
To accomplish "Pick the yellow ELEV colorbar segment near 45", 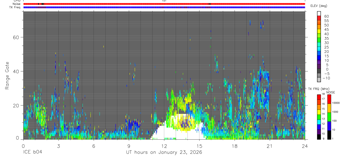I will 319,31.
